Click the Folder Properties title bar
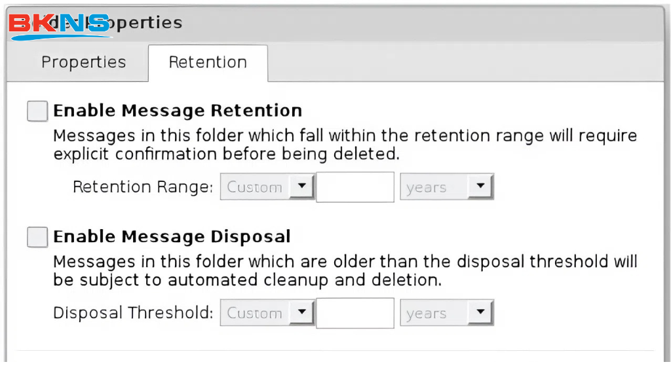This screenshot has width=671, height=377. pos(393,24)
